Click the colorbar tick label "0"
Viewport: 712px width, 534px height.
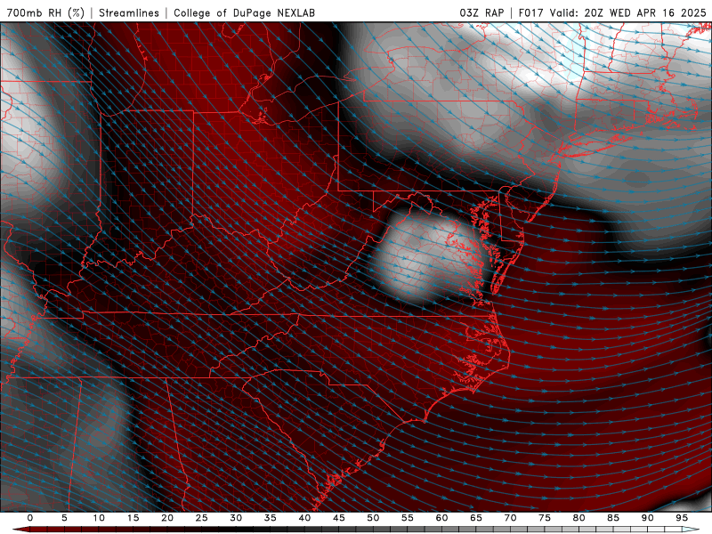30,518
